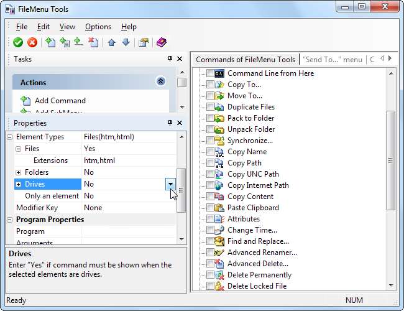
Task: Tick the Duplicate Files checkbox
Action: (211, 107)
